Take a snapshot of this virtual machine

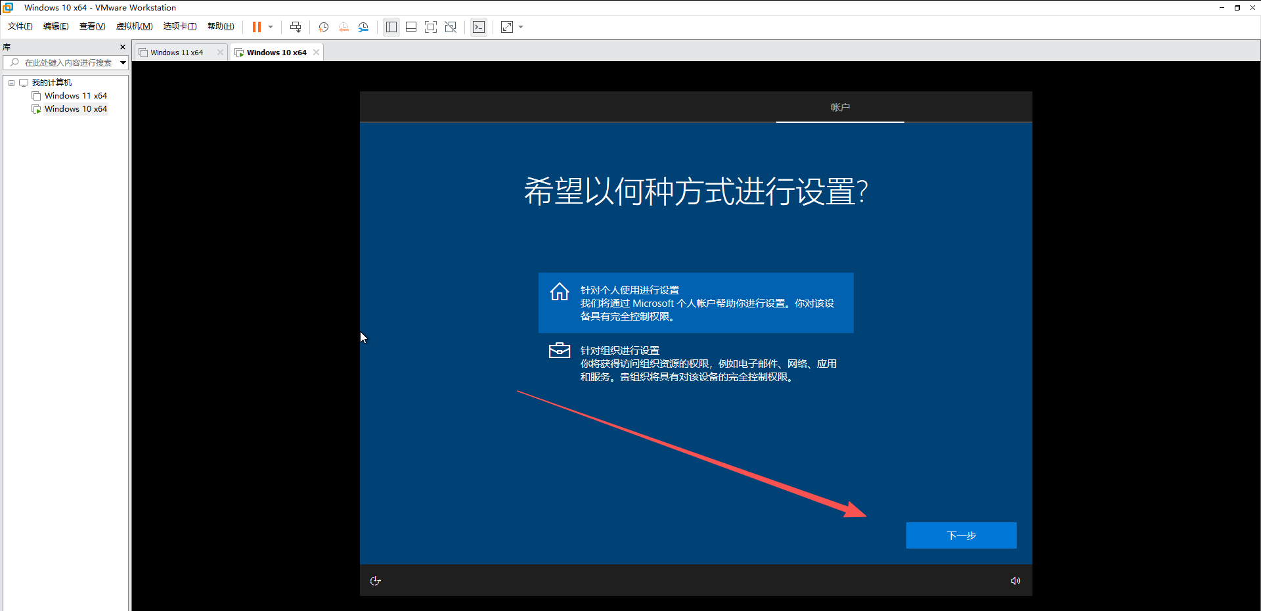[324, 27]
